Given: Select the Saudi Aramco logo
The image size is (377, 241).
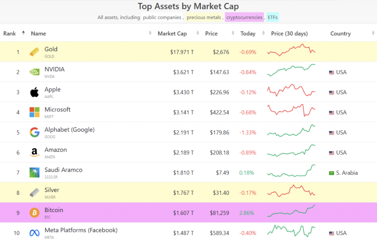Looking at the screenshot, I should [34, 173].
